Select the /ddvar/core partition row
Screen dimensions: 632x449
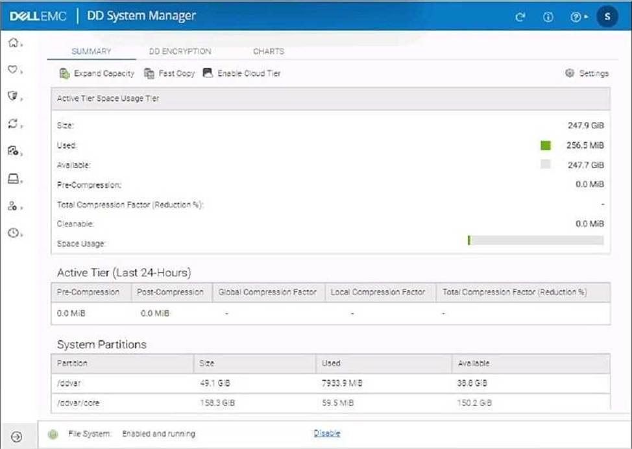(330, 403)
